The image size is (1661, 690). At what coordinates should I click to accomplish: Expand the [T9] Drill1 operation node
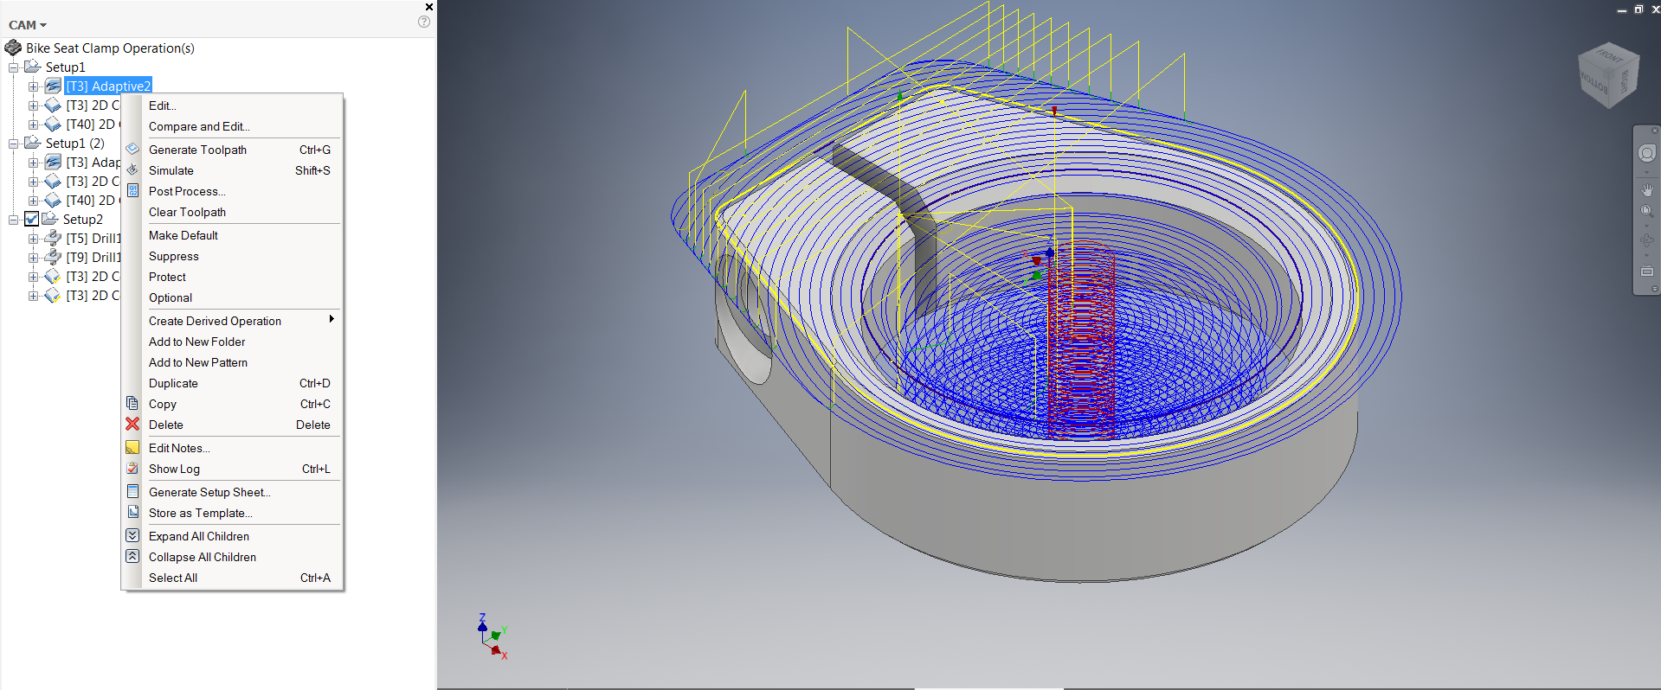[x=33, y=258]
